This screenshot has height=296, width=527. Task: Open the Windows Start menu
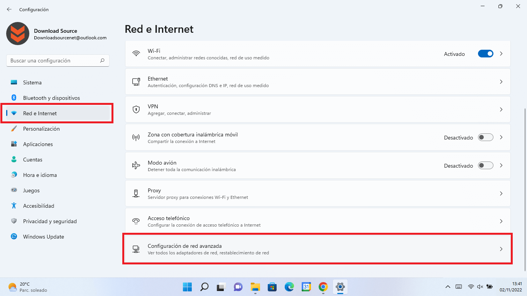(187, 287)
